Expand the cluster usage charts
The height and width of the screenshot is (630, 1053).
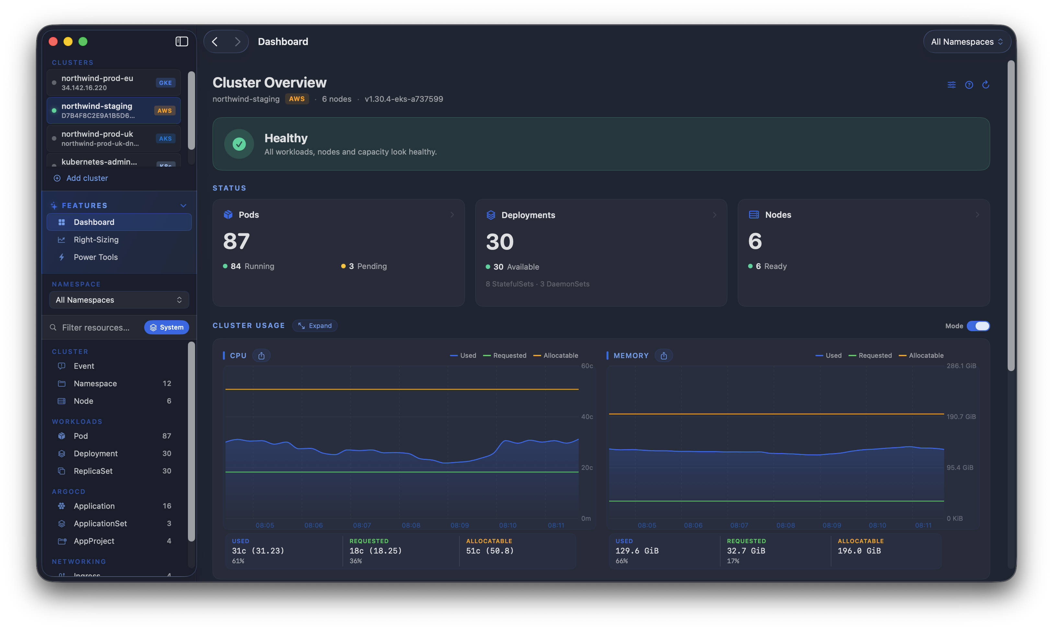[x=315, y=326]
